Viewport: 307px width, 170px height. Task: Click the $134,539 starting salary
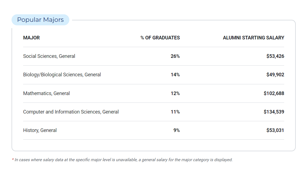274,112
